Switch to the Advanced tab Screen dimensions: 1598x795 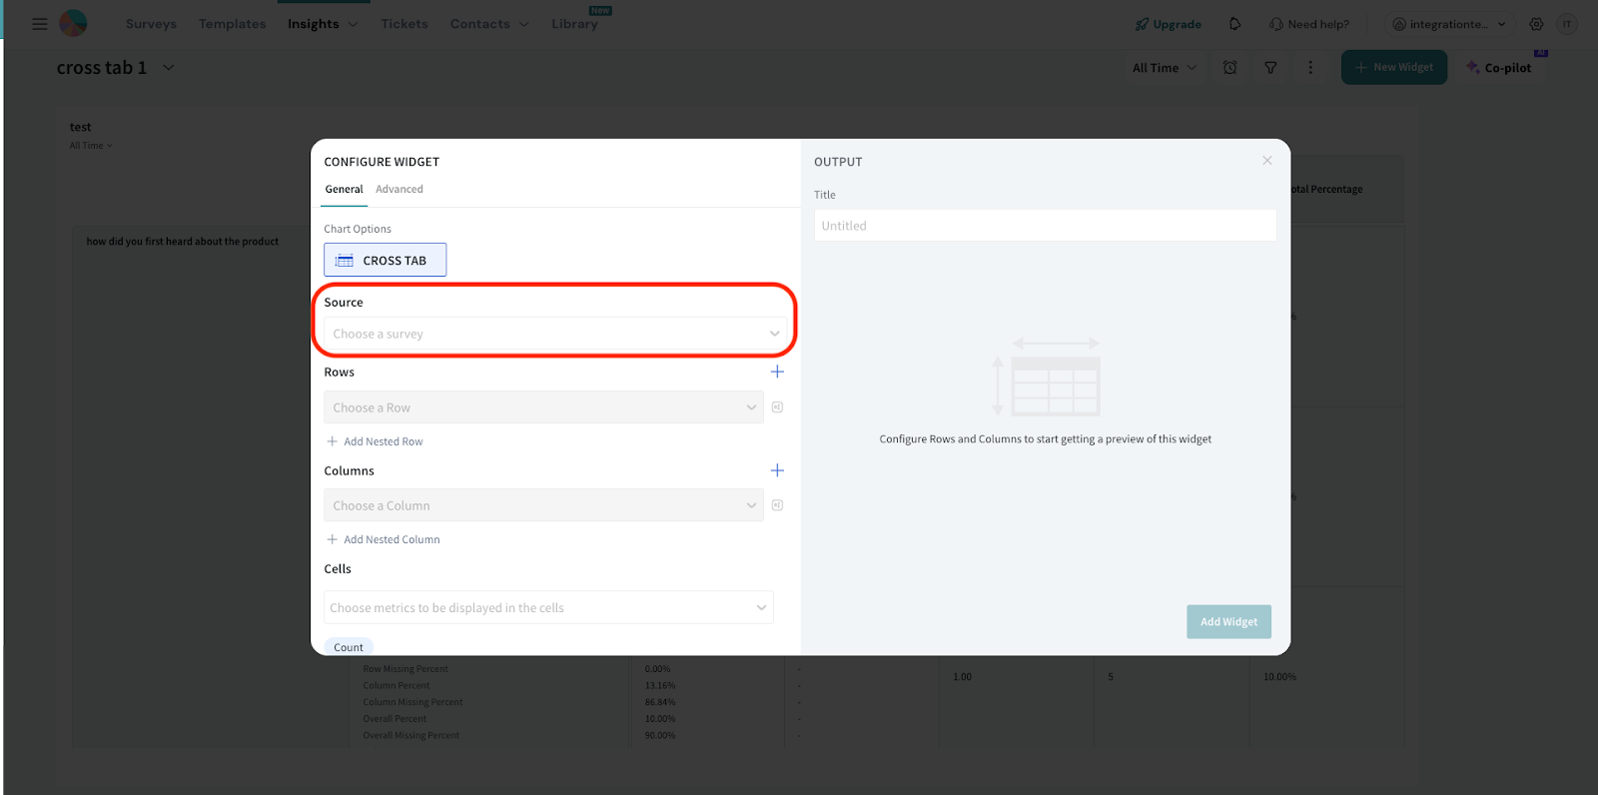pyautogui.click(x=399, y=189)
